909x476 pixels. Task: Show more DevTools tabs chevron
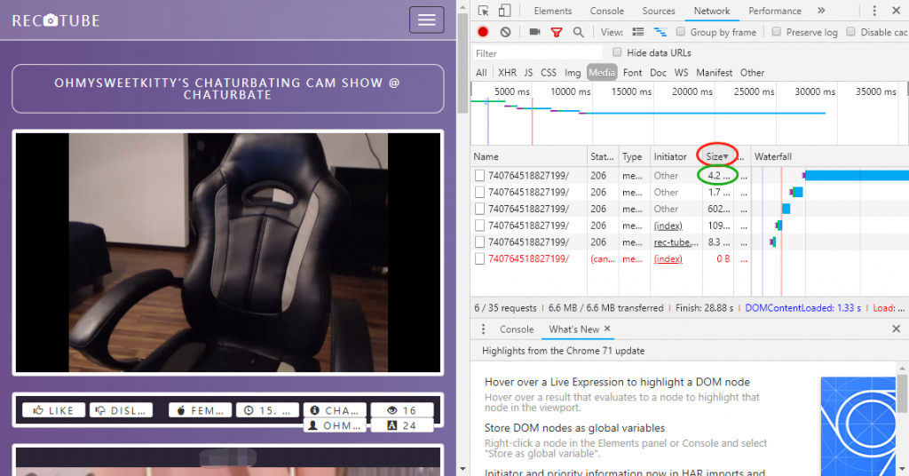821,11
